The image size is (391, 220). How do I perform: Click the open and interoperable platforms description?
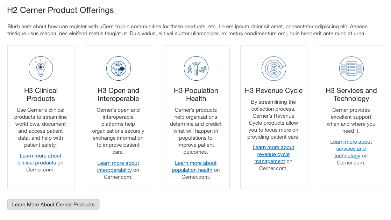(118, 131)
